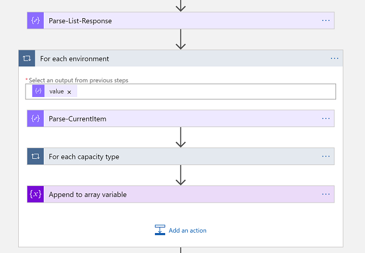Image resolution: width=365 pixels, height=253 pixels.
Task: Open the For each capacity type options menu
Action: tap(326, 157)
